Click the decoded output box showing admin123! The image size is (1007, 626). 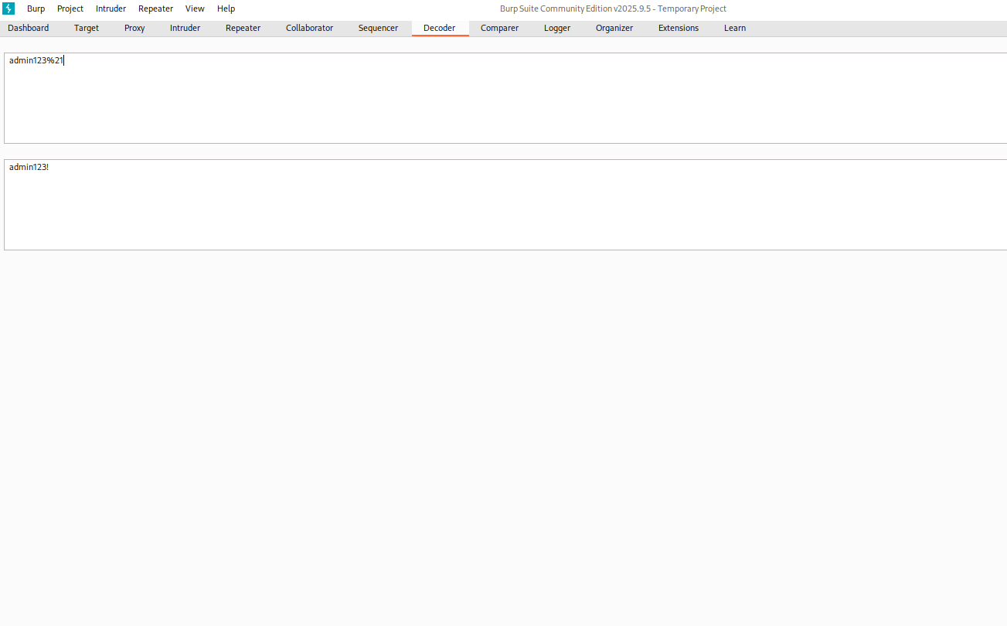click(502, 205)
